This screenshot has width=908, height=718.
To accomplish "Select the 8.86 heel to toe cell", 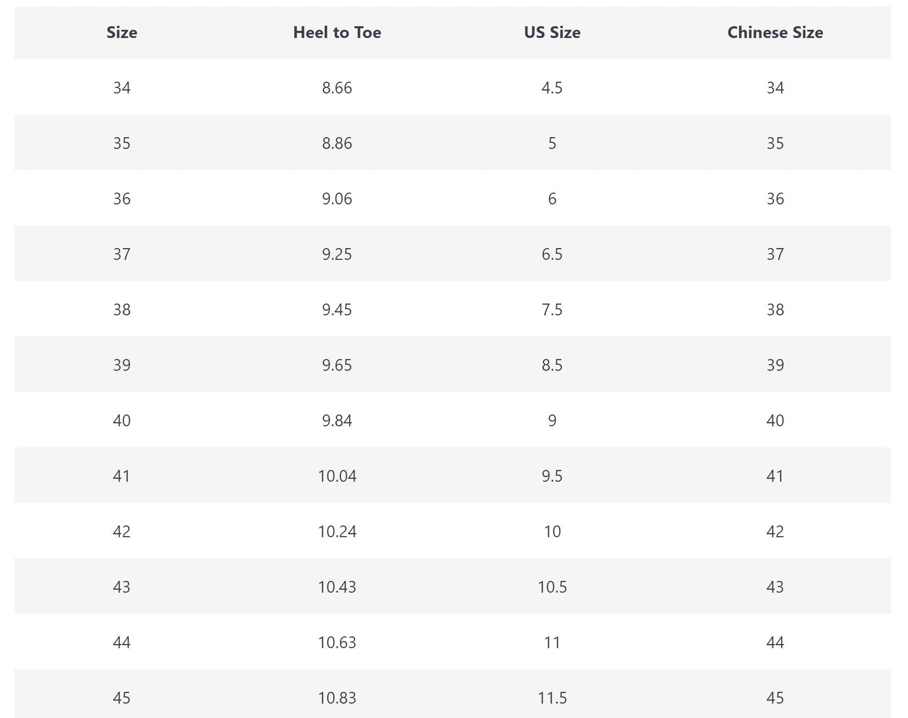I will coord(337,143).
